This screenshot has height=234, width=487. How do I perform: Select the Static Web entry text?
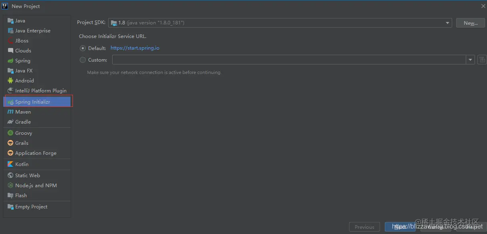28,176
